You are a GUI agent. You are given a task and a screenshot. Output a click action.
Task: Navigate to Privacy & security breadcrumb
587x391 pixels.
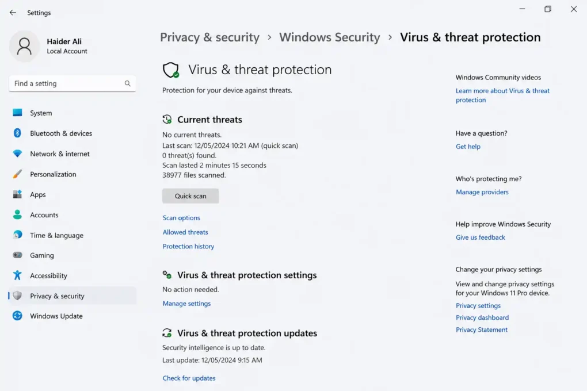[209, 37]
